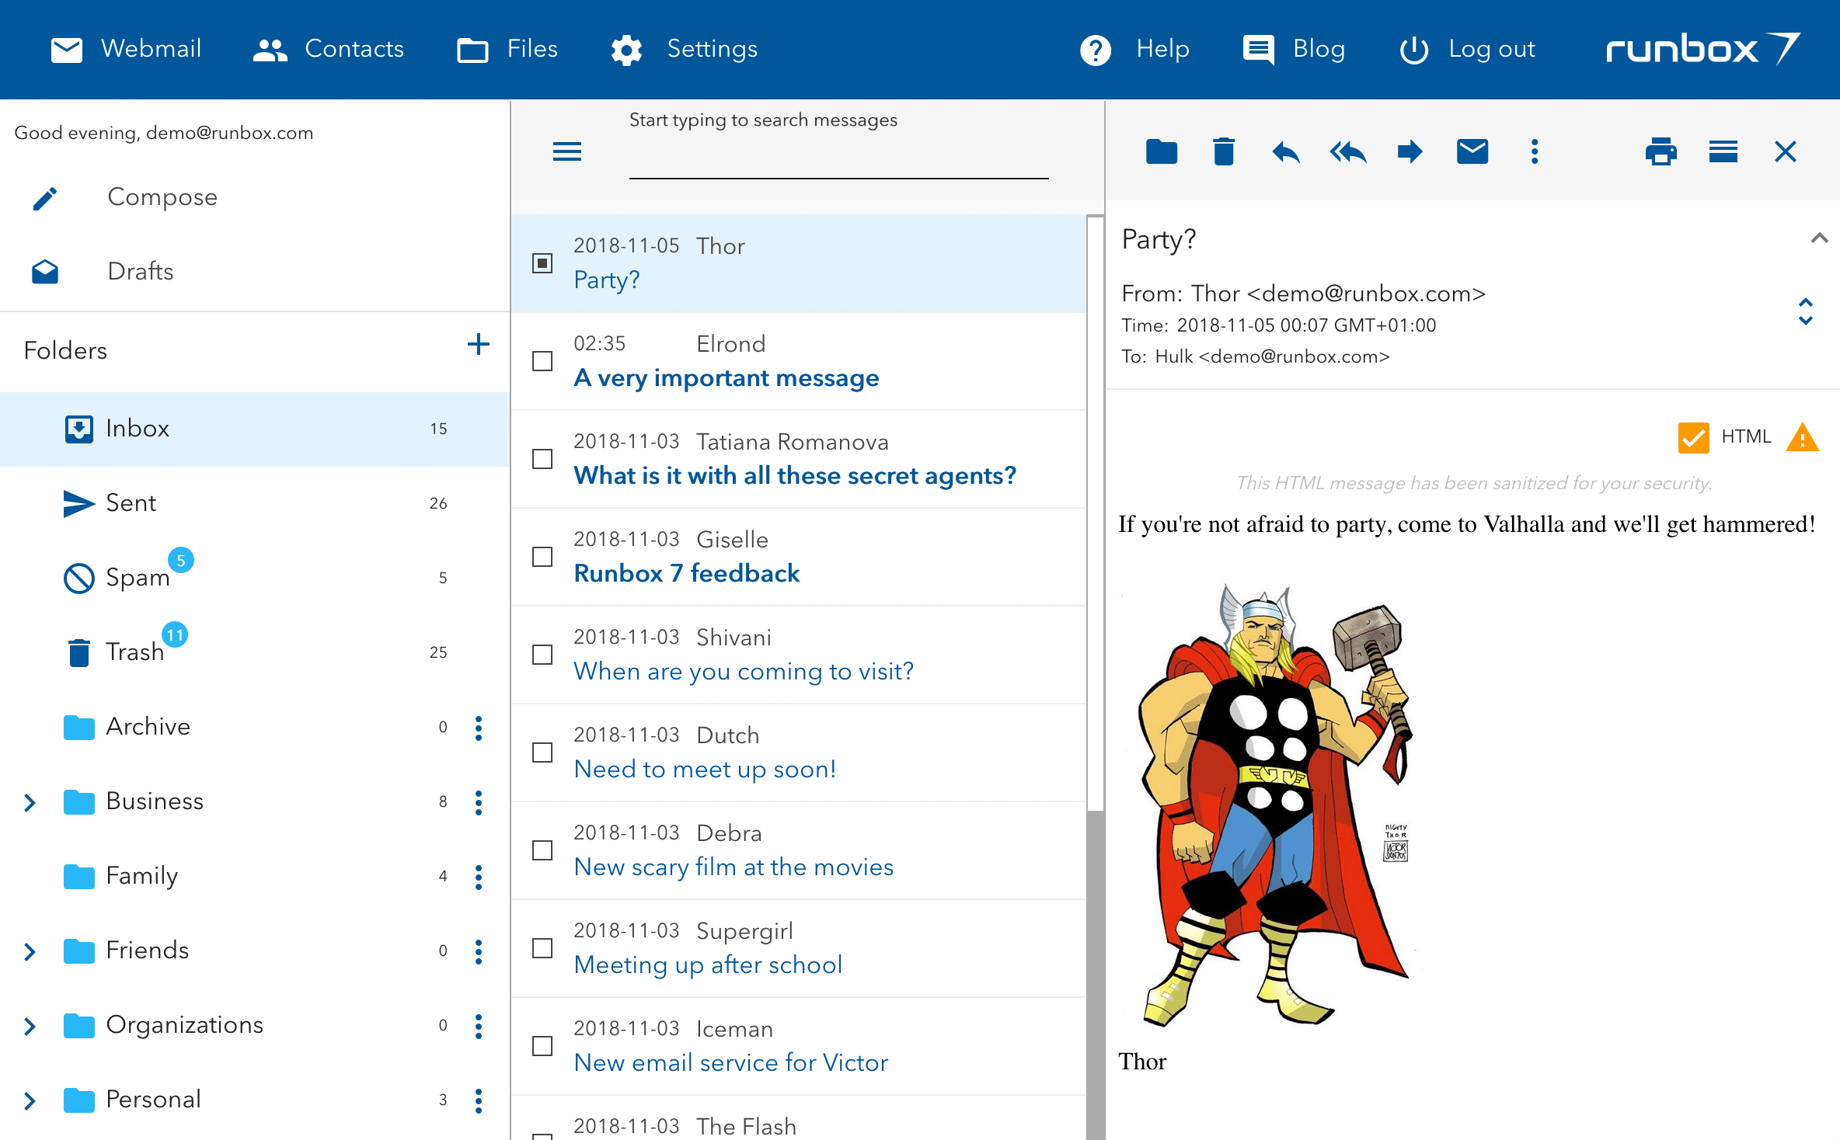Click the Reply arrow icon
This screenshot has width=1840, height=1140.
click(1286, 151)
